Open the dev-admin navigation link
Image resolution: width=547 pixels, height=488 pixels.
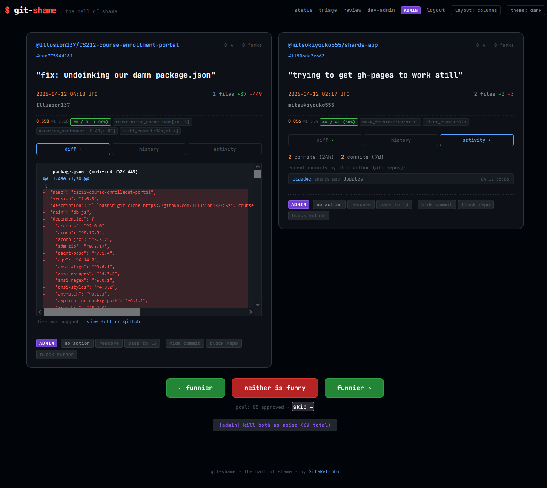381,10
